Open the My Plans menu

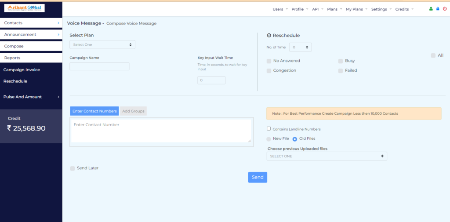[x=357, y=9]
